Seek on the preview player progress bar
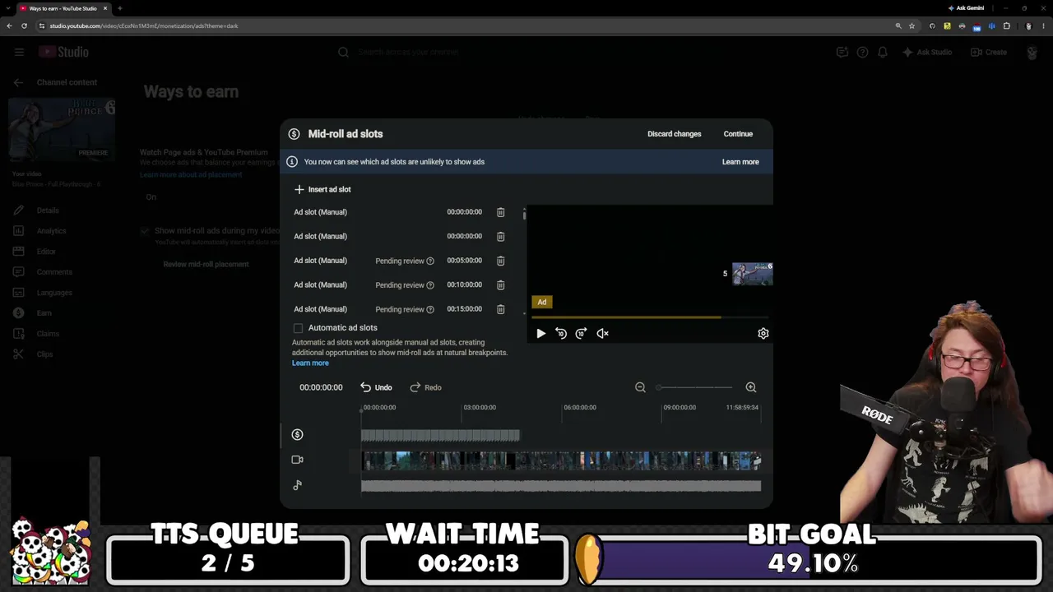The height and width of the screenshot is (592, 1053). (x=648, y=317)
